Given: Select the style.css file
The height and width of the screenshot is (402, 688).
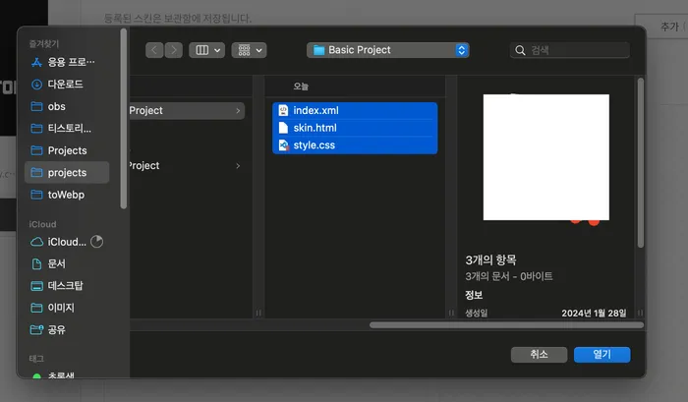Looking at the screenshot, I should 355,145.
